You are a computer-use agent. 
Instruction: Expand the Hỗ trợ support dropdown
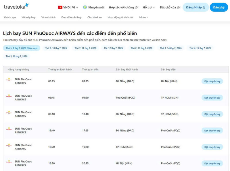[149, 7]
